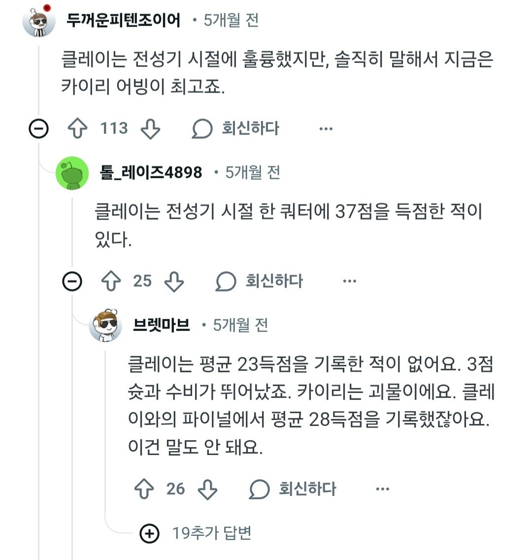The width and height of the screenshot is (532, 560).
Task: Reply to the 25-vote comment
Action: pos(259,281)
